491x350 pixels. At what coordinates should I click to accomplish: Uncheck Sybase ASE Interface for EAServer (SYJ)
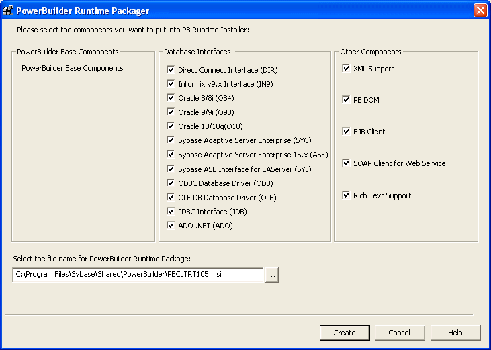point(171,169)
